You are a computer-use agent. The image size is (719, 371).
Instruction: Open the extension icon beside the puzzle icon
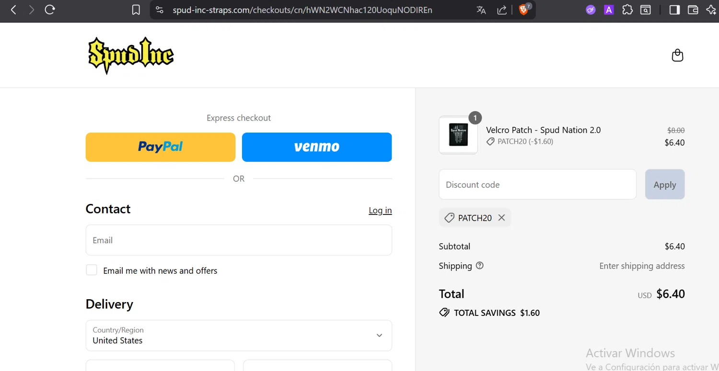[x=646, y=10]
